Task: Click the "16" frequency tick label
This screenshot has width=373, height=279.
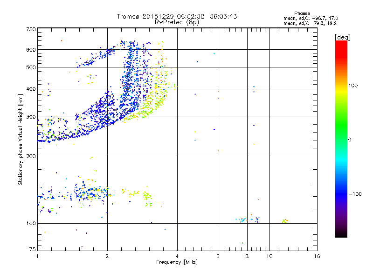Action: [x=317, y=256]
